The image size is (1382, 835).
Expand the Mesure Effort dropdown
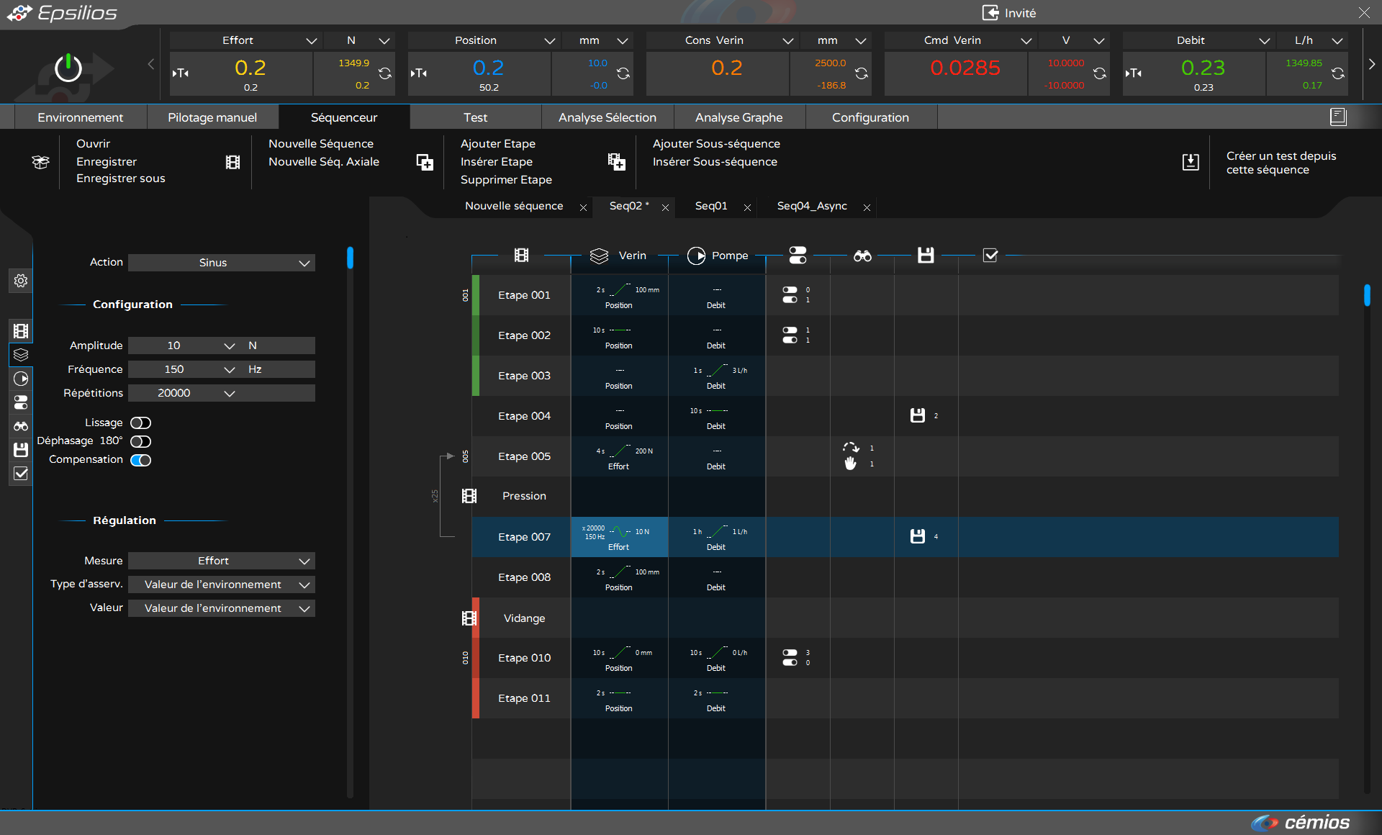pos(221,561)
